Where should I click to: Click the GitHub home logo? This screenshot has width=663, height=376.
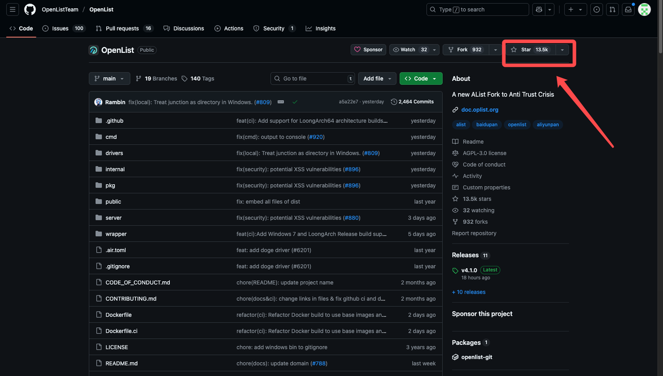30,9
